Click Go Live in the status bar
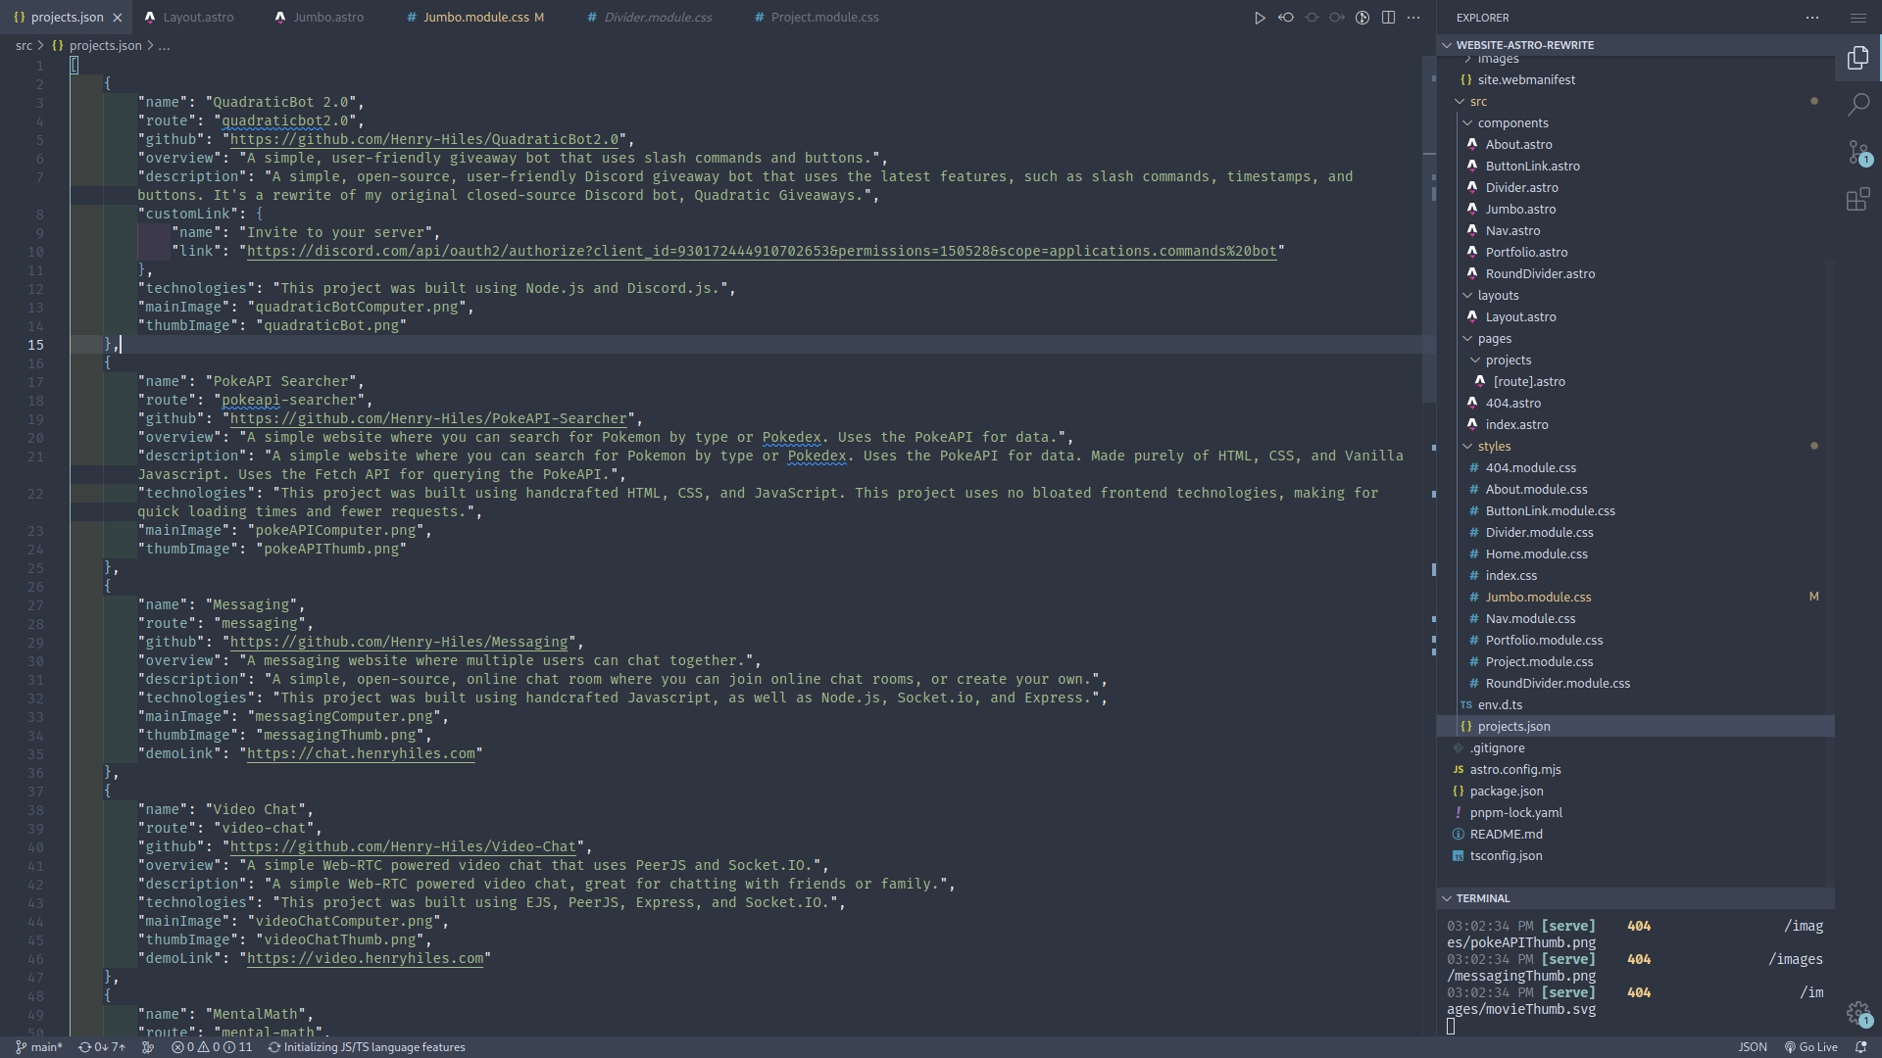Image resolution: width=1882 pixels, height=1058 pixels. 1810,1047
